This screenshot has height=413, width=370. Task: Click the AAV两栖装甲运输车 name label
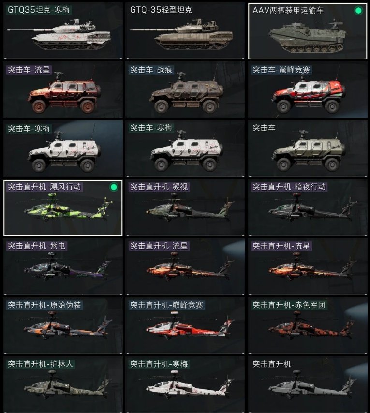288,10
